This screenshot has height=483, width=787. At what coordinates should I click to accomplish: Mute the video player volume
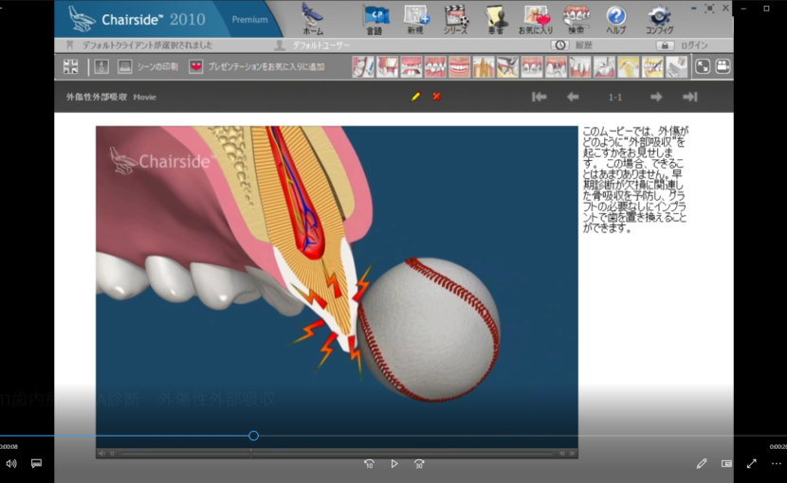11,464
